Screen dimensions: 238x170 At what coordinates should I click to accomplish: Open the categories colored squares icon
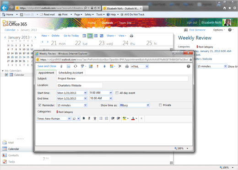click(x=112, y=66)
